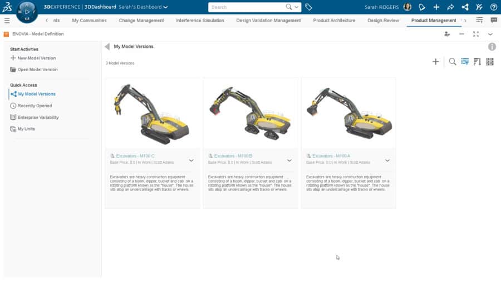Click the 3DS logo icon
Screen dimensions: 501x281
[7, 7]
